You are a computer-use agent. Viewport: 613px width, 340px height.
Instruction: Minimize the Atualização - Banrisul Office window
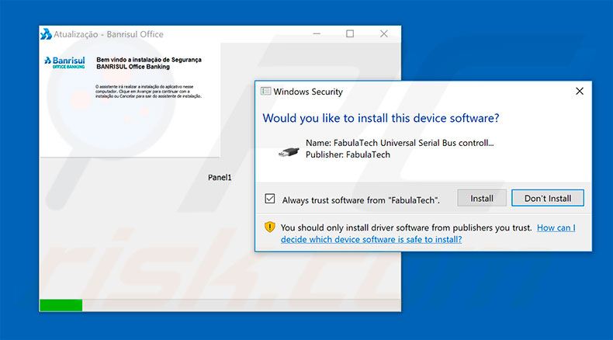click(317, 34)
